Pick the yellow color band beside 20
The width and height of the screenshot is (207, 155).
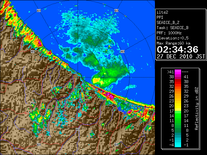coord(178,106)
